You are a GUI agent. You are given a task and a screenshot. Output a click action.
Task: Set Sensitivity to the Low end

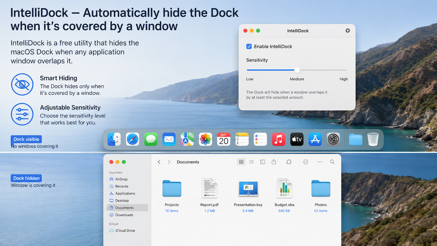point(247,70)
